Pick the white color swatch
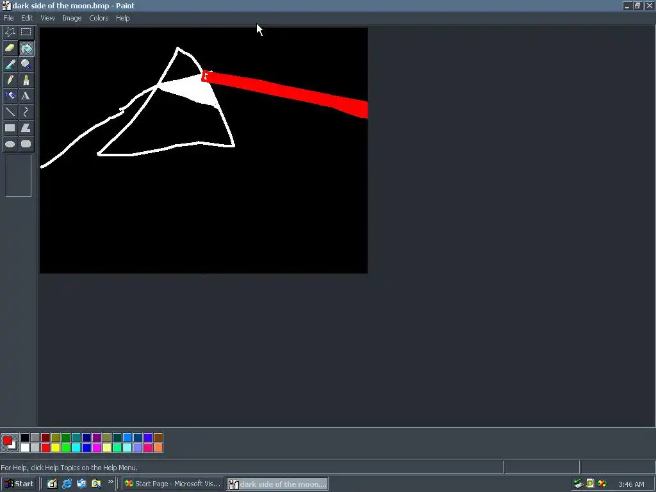 point(25,448)
